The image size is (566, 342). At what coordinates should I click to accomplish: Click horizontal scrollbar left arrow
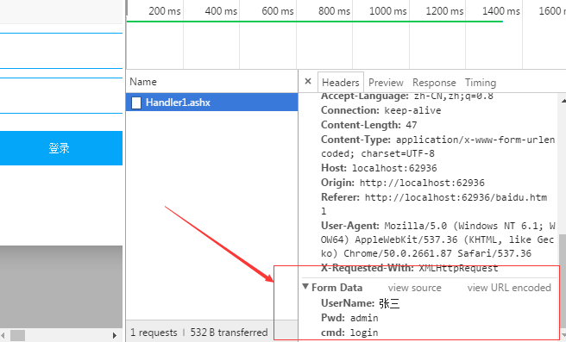pos(3,335)
